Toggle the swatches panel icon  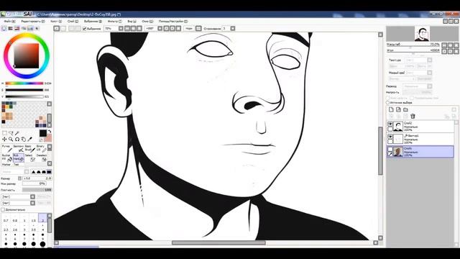tap(30, 29)
